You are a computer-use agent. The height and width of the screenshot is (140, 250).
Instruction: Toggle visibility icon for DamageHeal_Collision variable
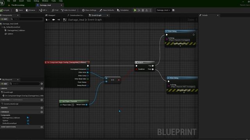[x=28, y=117]
